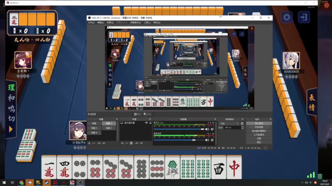Decrease the transition duration value
This screenshot has height=186, width=332.
(242, 129)
